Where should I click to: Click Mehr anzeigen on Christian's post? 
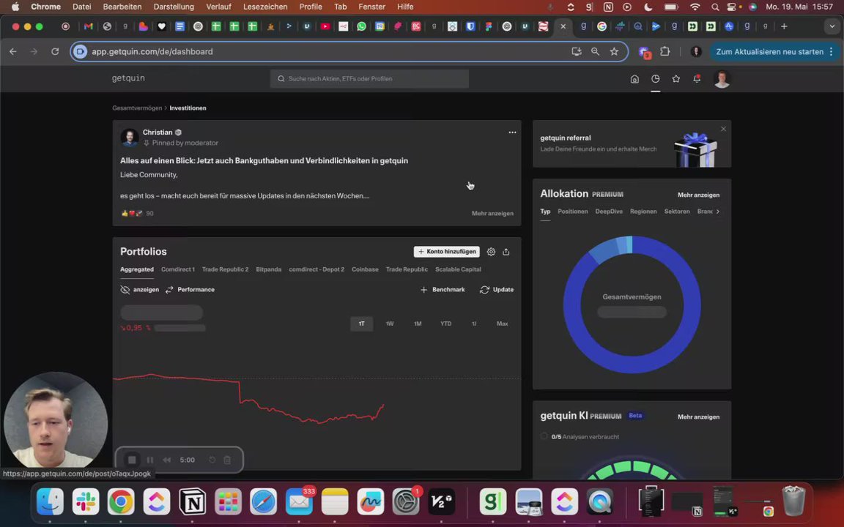pos(492,214)
